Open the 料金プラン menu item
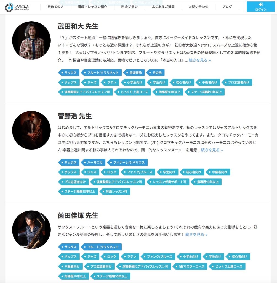 (129, 7)
